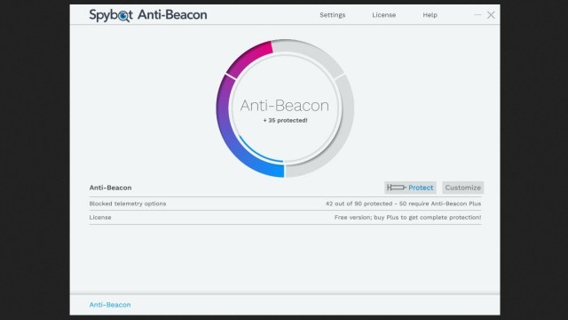This screenshot has height=320, width=568.
Task: Select the Anti-Beacon tab at the bottom
Action: 110,305
